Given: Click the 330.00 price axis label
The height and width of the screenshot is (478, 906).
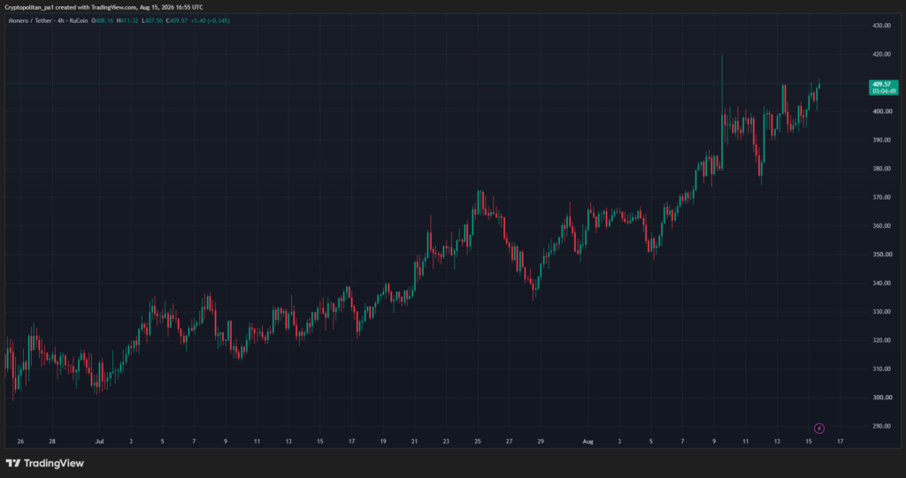Looking at the screenshot, I should (882, 312).
